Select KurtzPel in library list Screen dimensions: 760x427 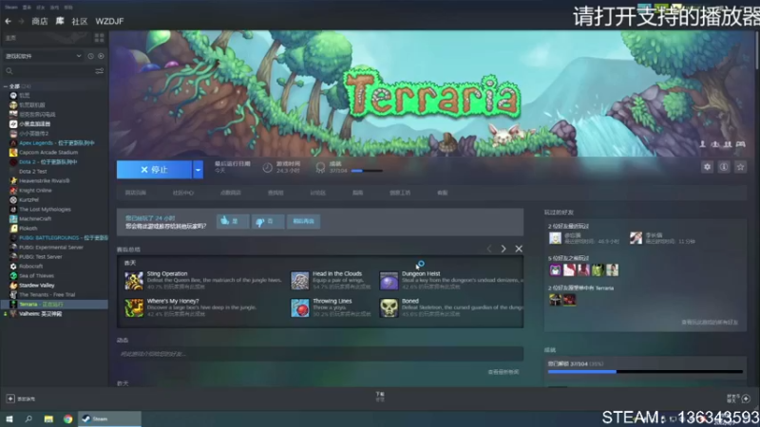tap(28, 199)
